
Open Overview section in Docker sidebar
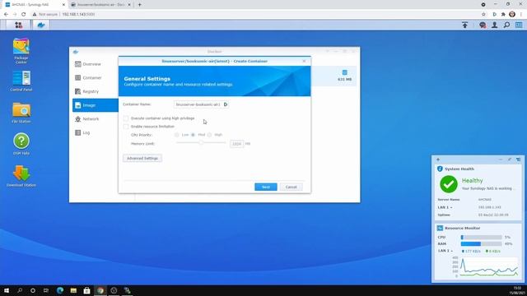tap(96, 64)
